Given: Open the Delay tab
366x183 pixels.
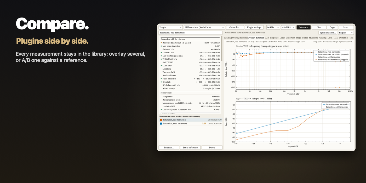Looking at the screenshot, I should (x=282, y=38).
